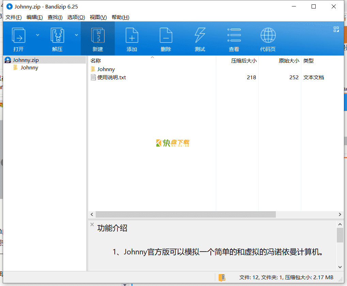Open the 选项(O) menu
Screen dimensions: 347x286
coord(76,17)
